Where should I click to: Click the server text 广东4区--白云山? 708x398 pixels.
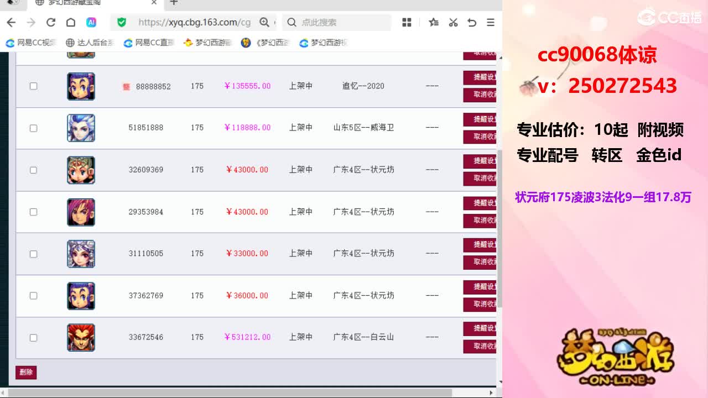(363, 337)
